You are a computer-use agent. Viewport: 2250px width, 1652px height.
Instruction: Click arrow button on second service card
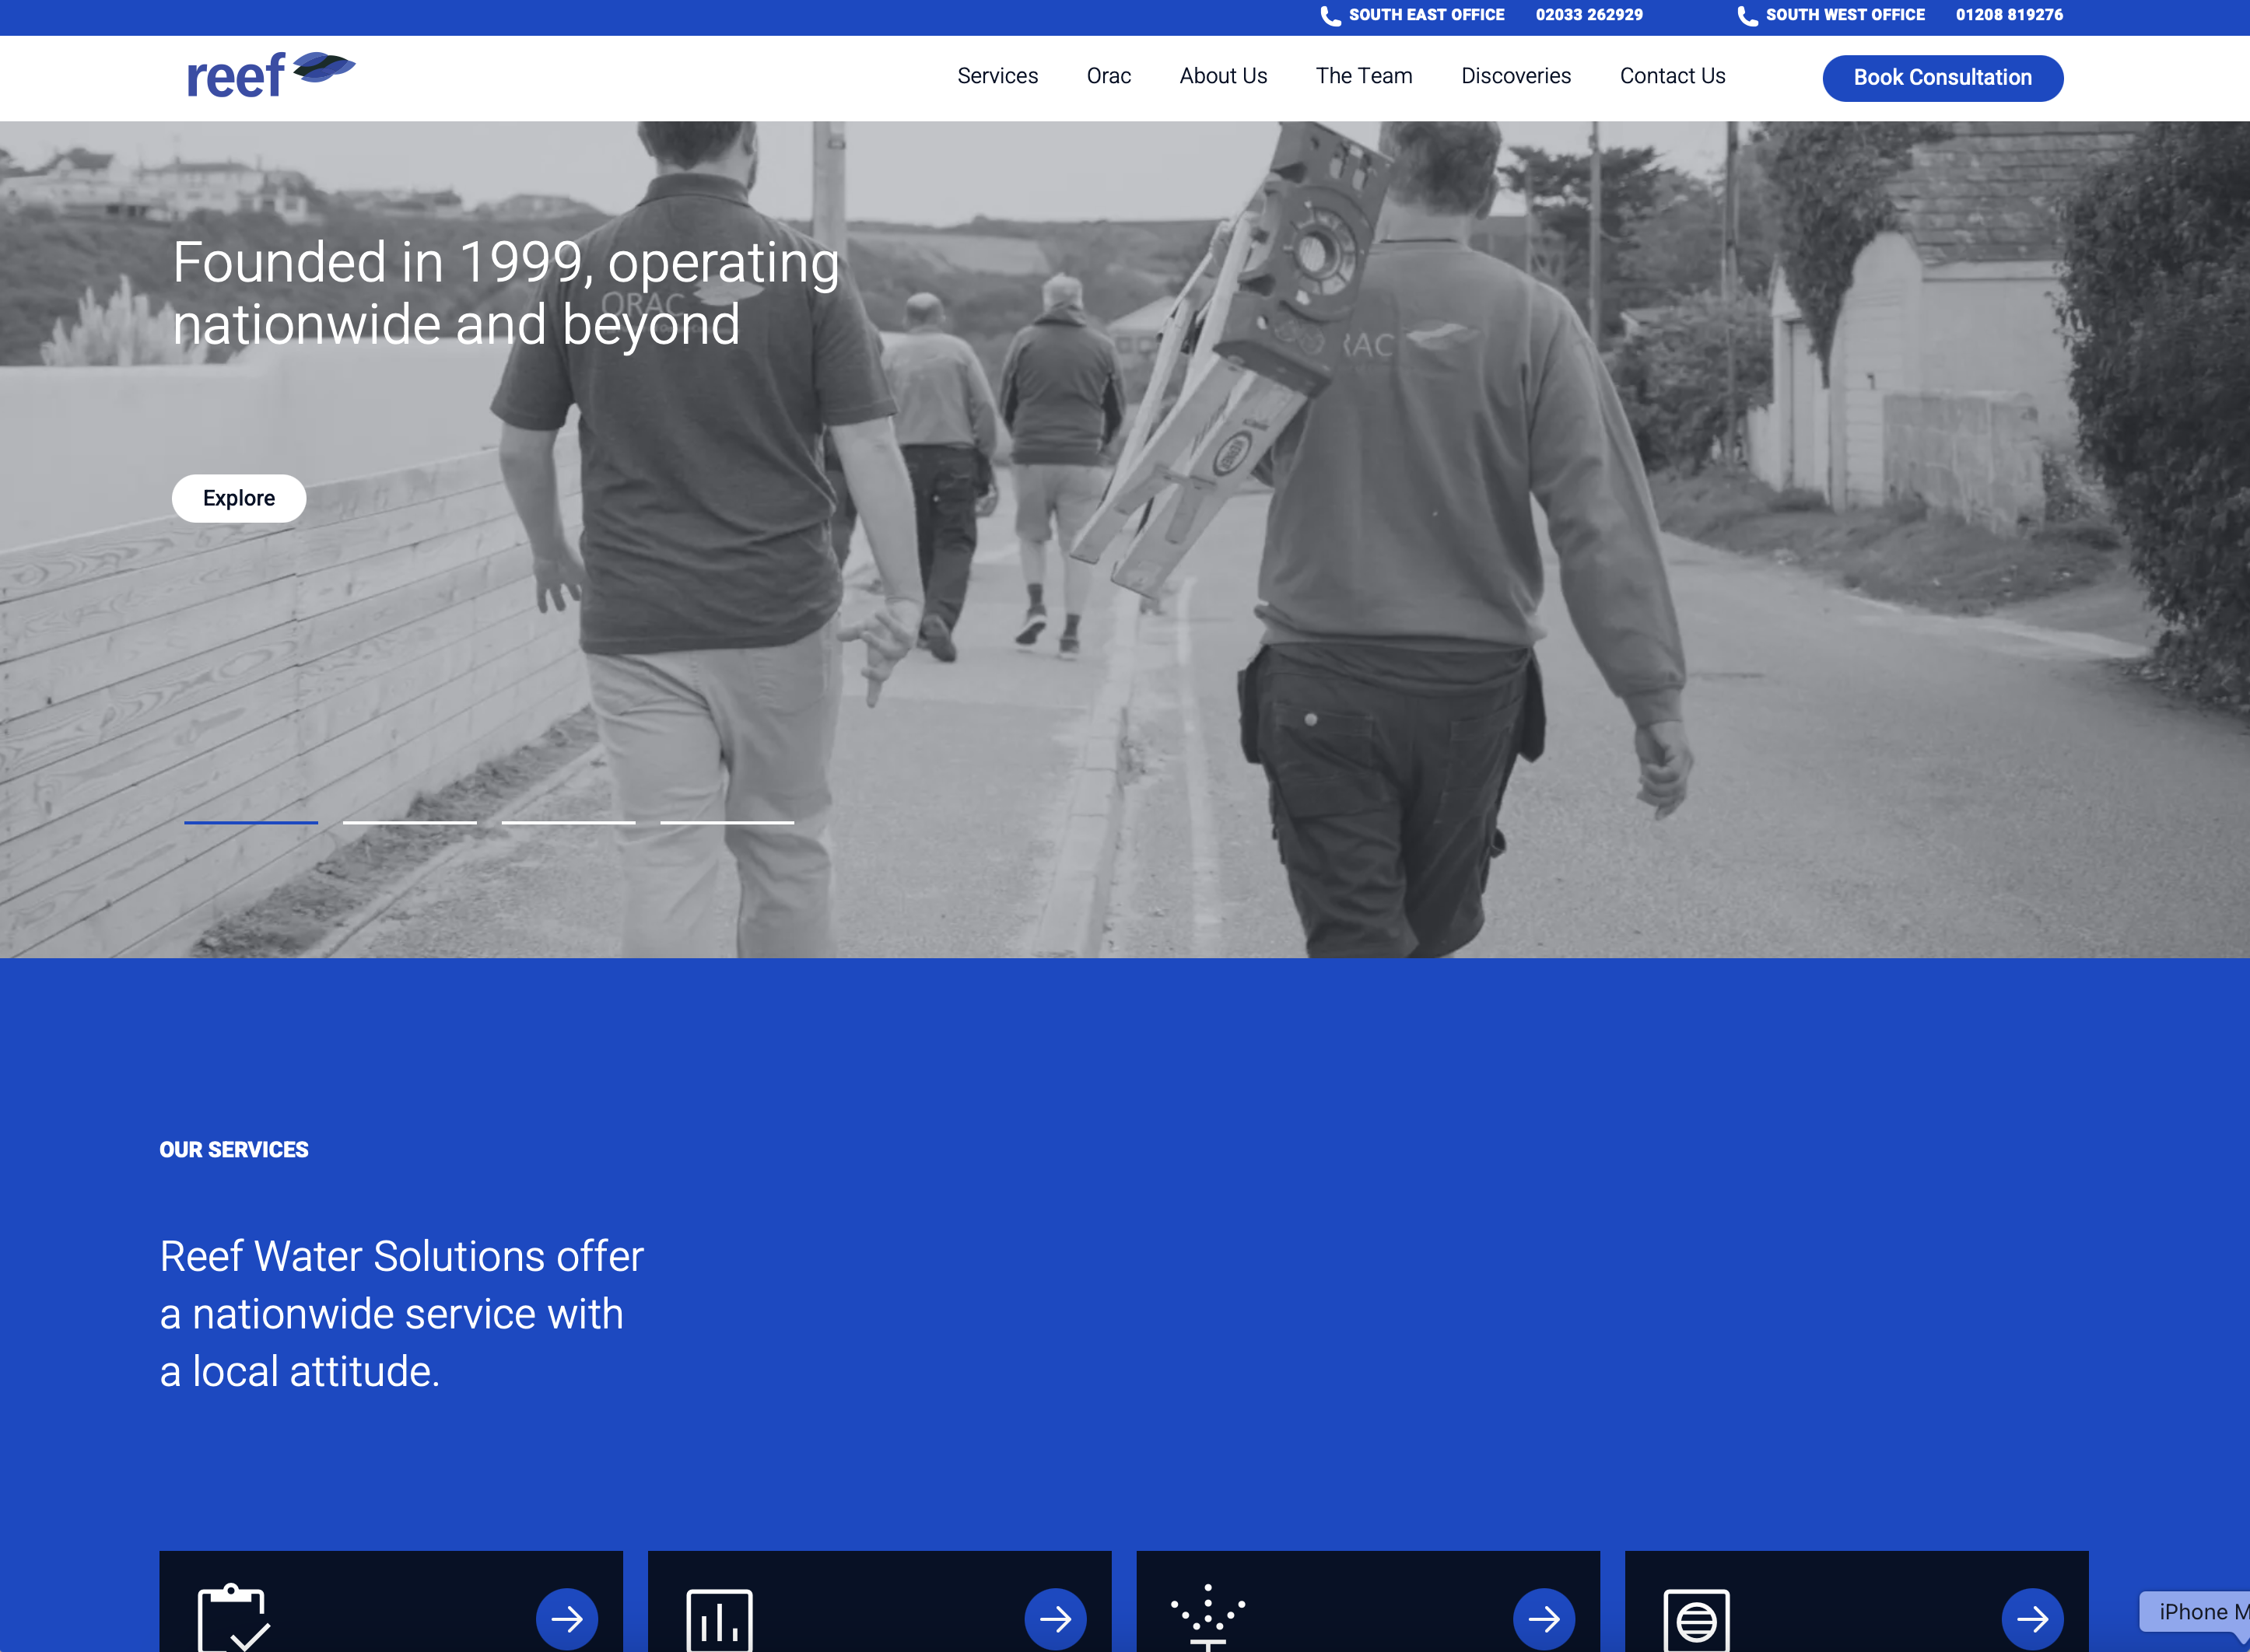pyautogui.click(x=1055, y=1619)
